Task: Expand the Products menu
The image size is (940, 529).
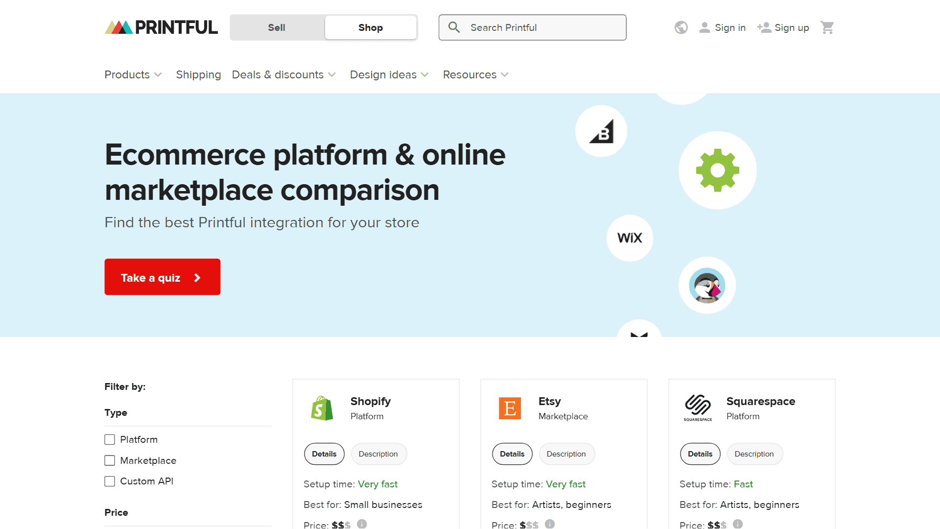Action: click(x=133, y=74)
